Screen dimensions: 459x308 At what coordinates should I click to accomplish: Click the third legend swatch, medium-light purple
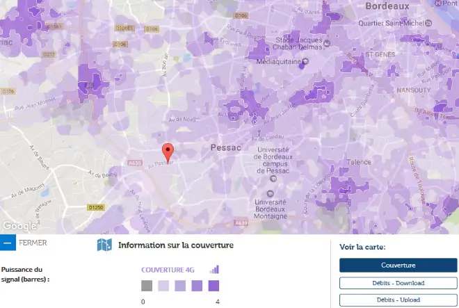pyautogui.click(x=180, y=286)
